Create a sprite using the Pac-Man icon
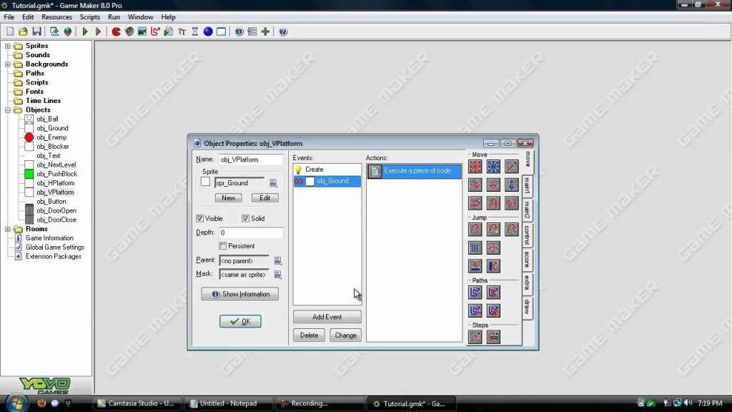Screen dimensions: 732x412 (117, 31)
